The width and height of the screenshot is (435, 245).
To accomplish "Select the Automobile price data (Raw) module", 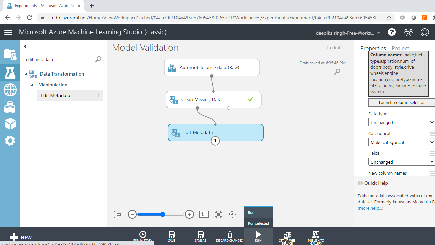I will tap(212, 67).
